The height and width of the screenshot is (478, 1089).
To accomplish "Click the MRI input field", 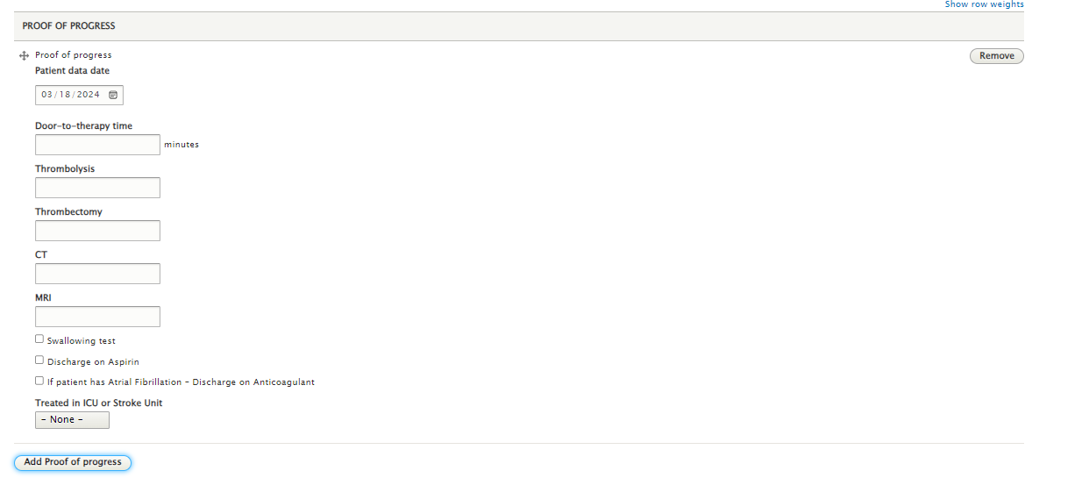I will click(97, 317).
